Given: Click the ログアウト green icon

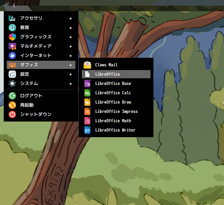Looking at the screenshot, I should pyautogui.click(x=12, y=96).
